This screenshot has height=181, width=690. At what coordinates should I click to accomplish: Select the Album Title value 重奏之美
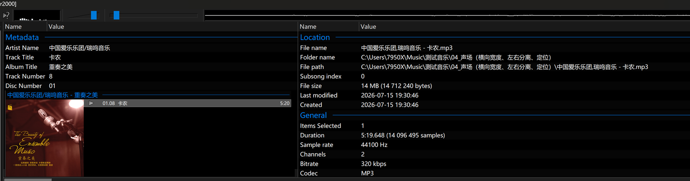[x=61, y=67]
